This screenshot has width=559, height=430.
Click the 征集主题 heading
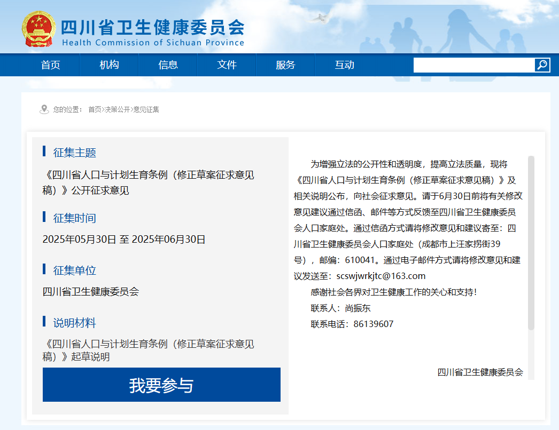(74, 153)
